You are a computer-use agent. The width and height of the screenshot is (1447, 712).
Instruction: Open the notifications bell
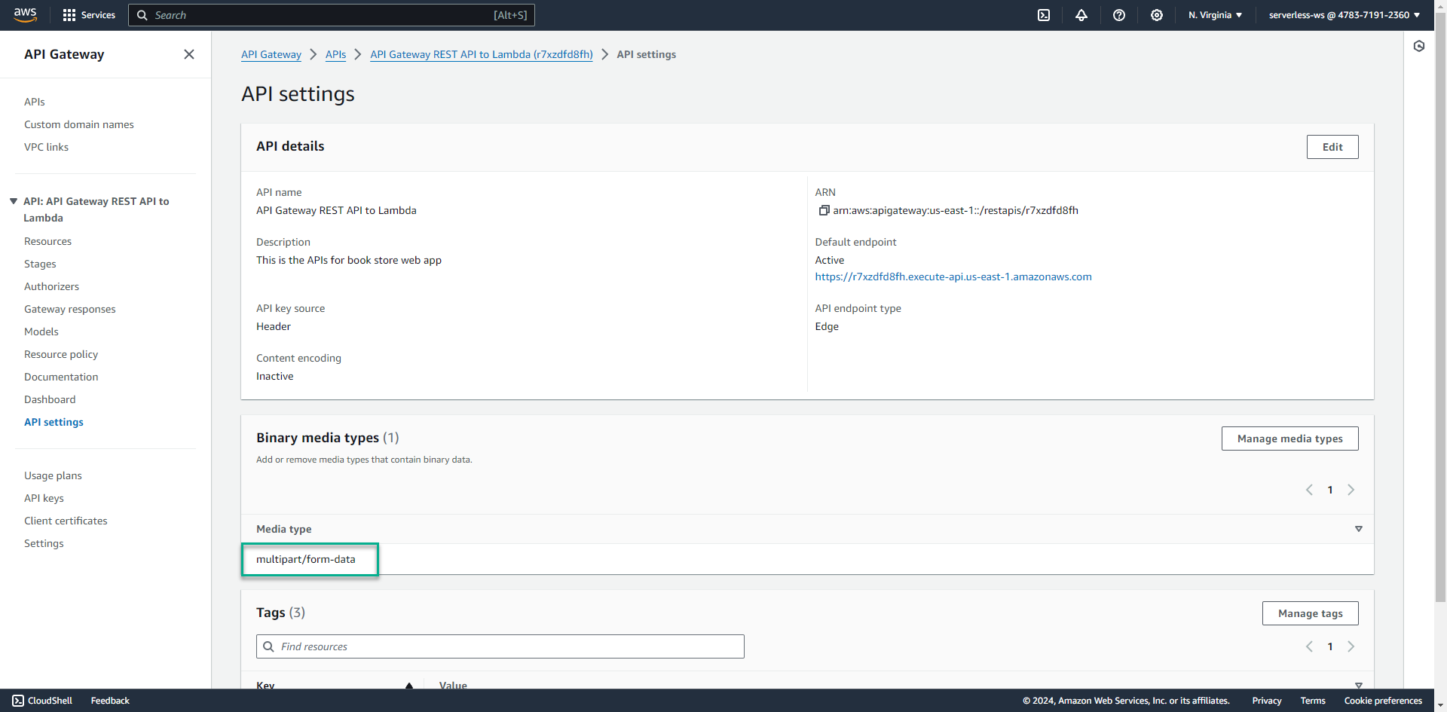coord(1081,15)
